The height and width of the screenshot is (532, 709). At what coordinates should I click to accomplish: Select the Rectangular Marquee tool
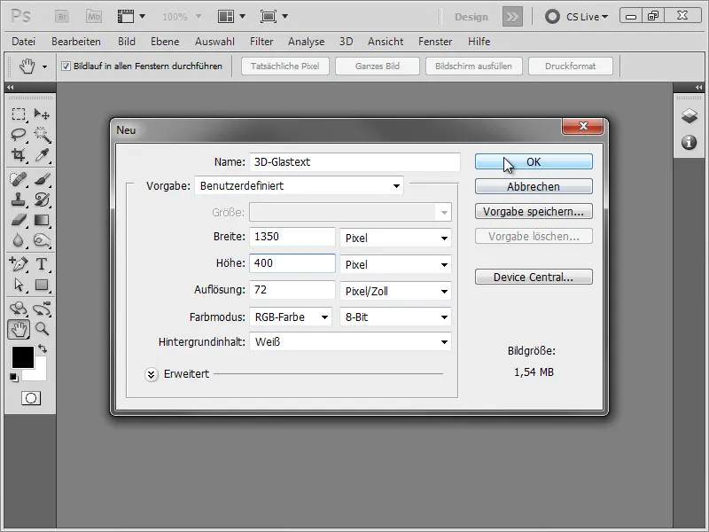coord(19,113)
